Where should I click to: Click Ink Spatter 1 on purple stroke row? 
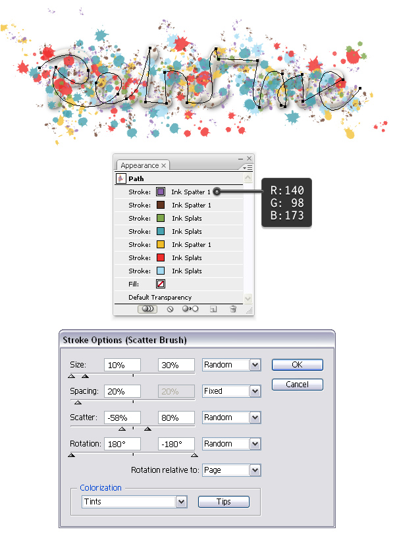tap(191, 192)
